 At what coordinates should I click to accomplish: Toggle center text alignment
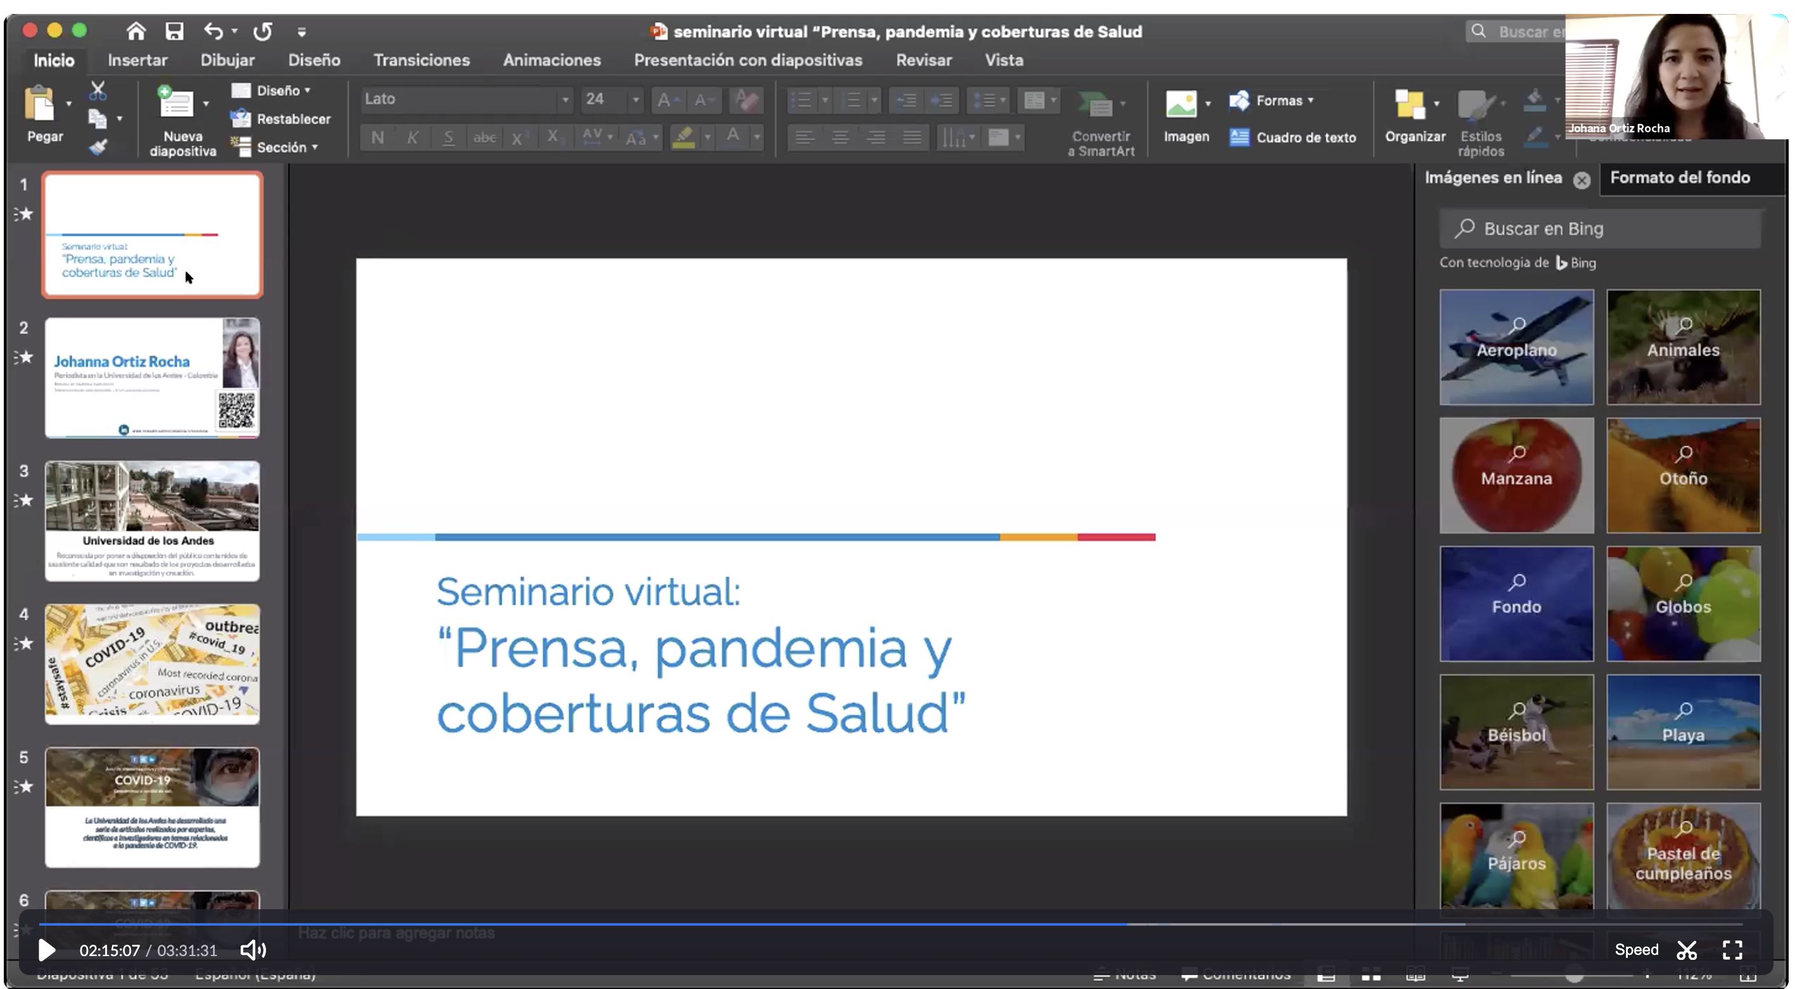coord(839,137)
